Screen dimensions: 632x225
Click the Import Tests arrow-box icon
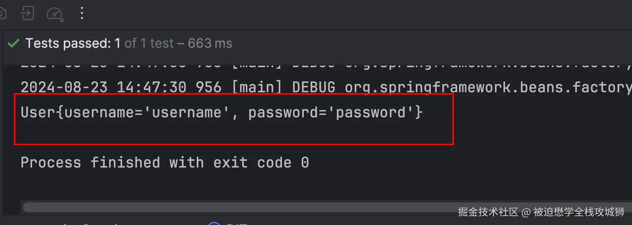(27, 14)
